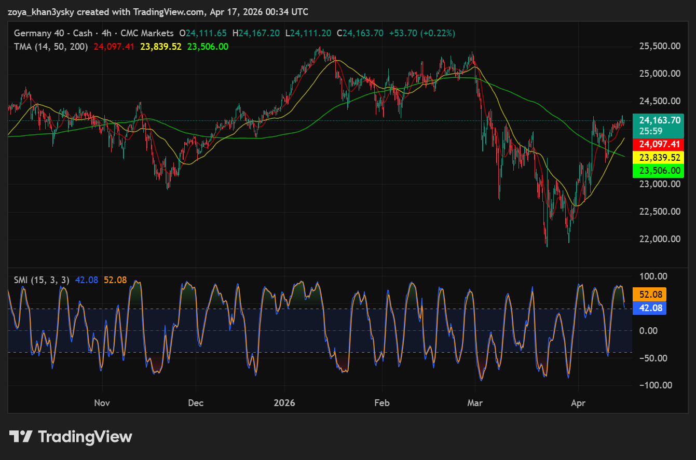Click the 2026 label on time axis

pyautogui.click(x=284, y=403)
